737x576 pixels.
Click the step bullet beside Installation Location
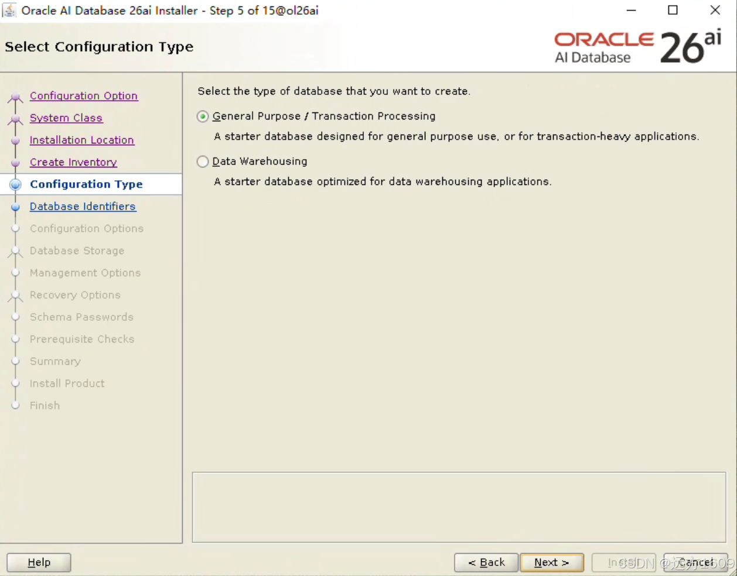[16, 140]
